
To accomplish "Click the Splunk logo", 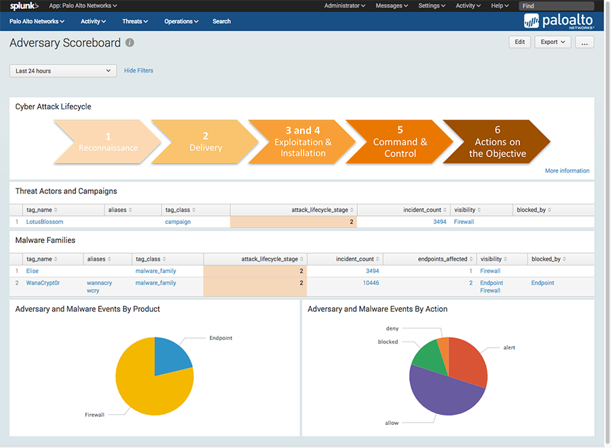I will pos(24,6).
